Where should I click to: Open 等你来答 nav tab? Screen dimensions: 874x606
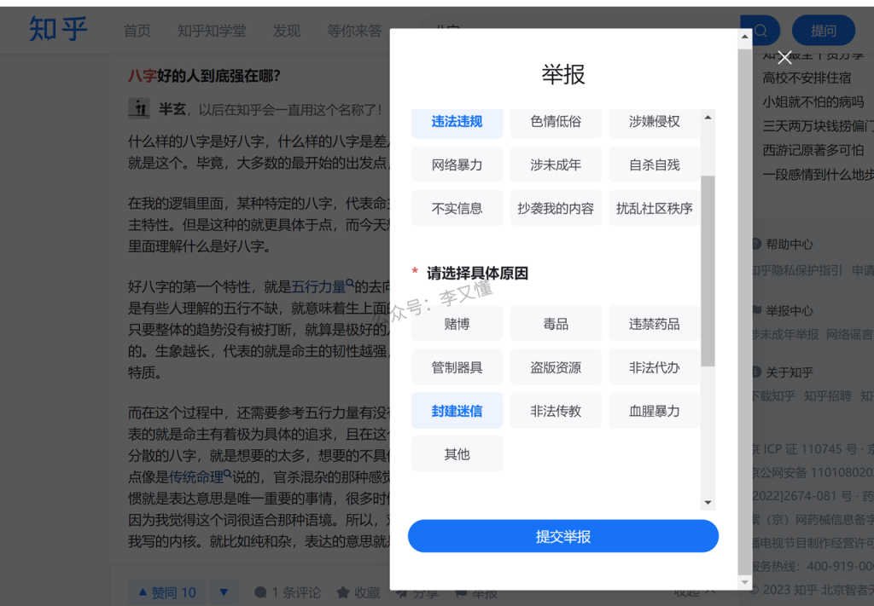click(354, 31)
